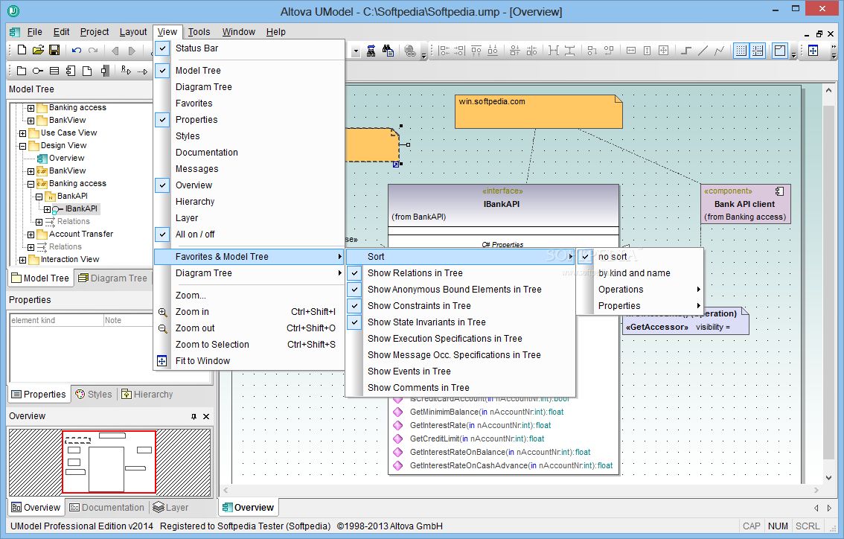844x539 pixels.
Task: Expand the Account Transfer tree node
Action: point(31,235)
